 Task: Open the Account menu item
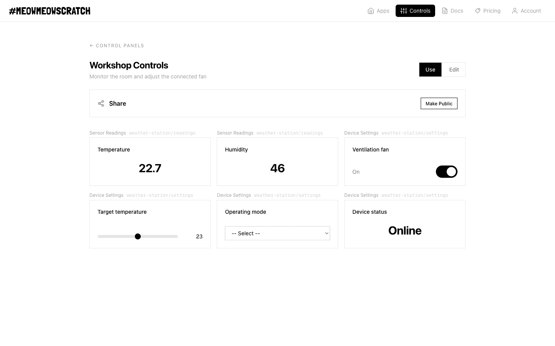coord(526,11)
